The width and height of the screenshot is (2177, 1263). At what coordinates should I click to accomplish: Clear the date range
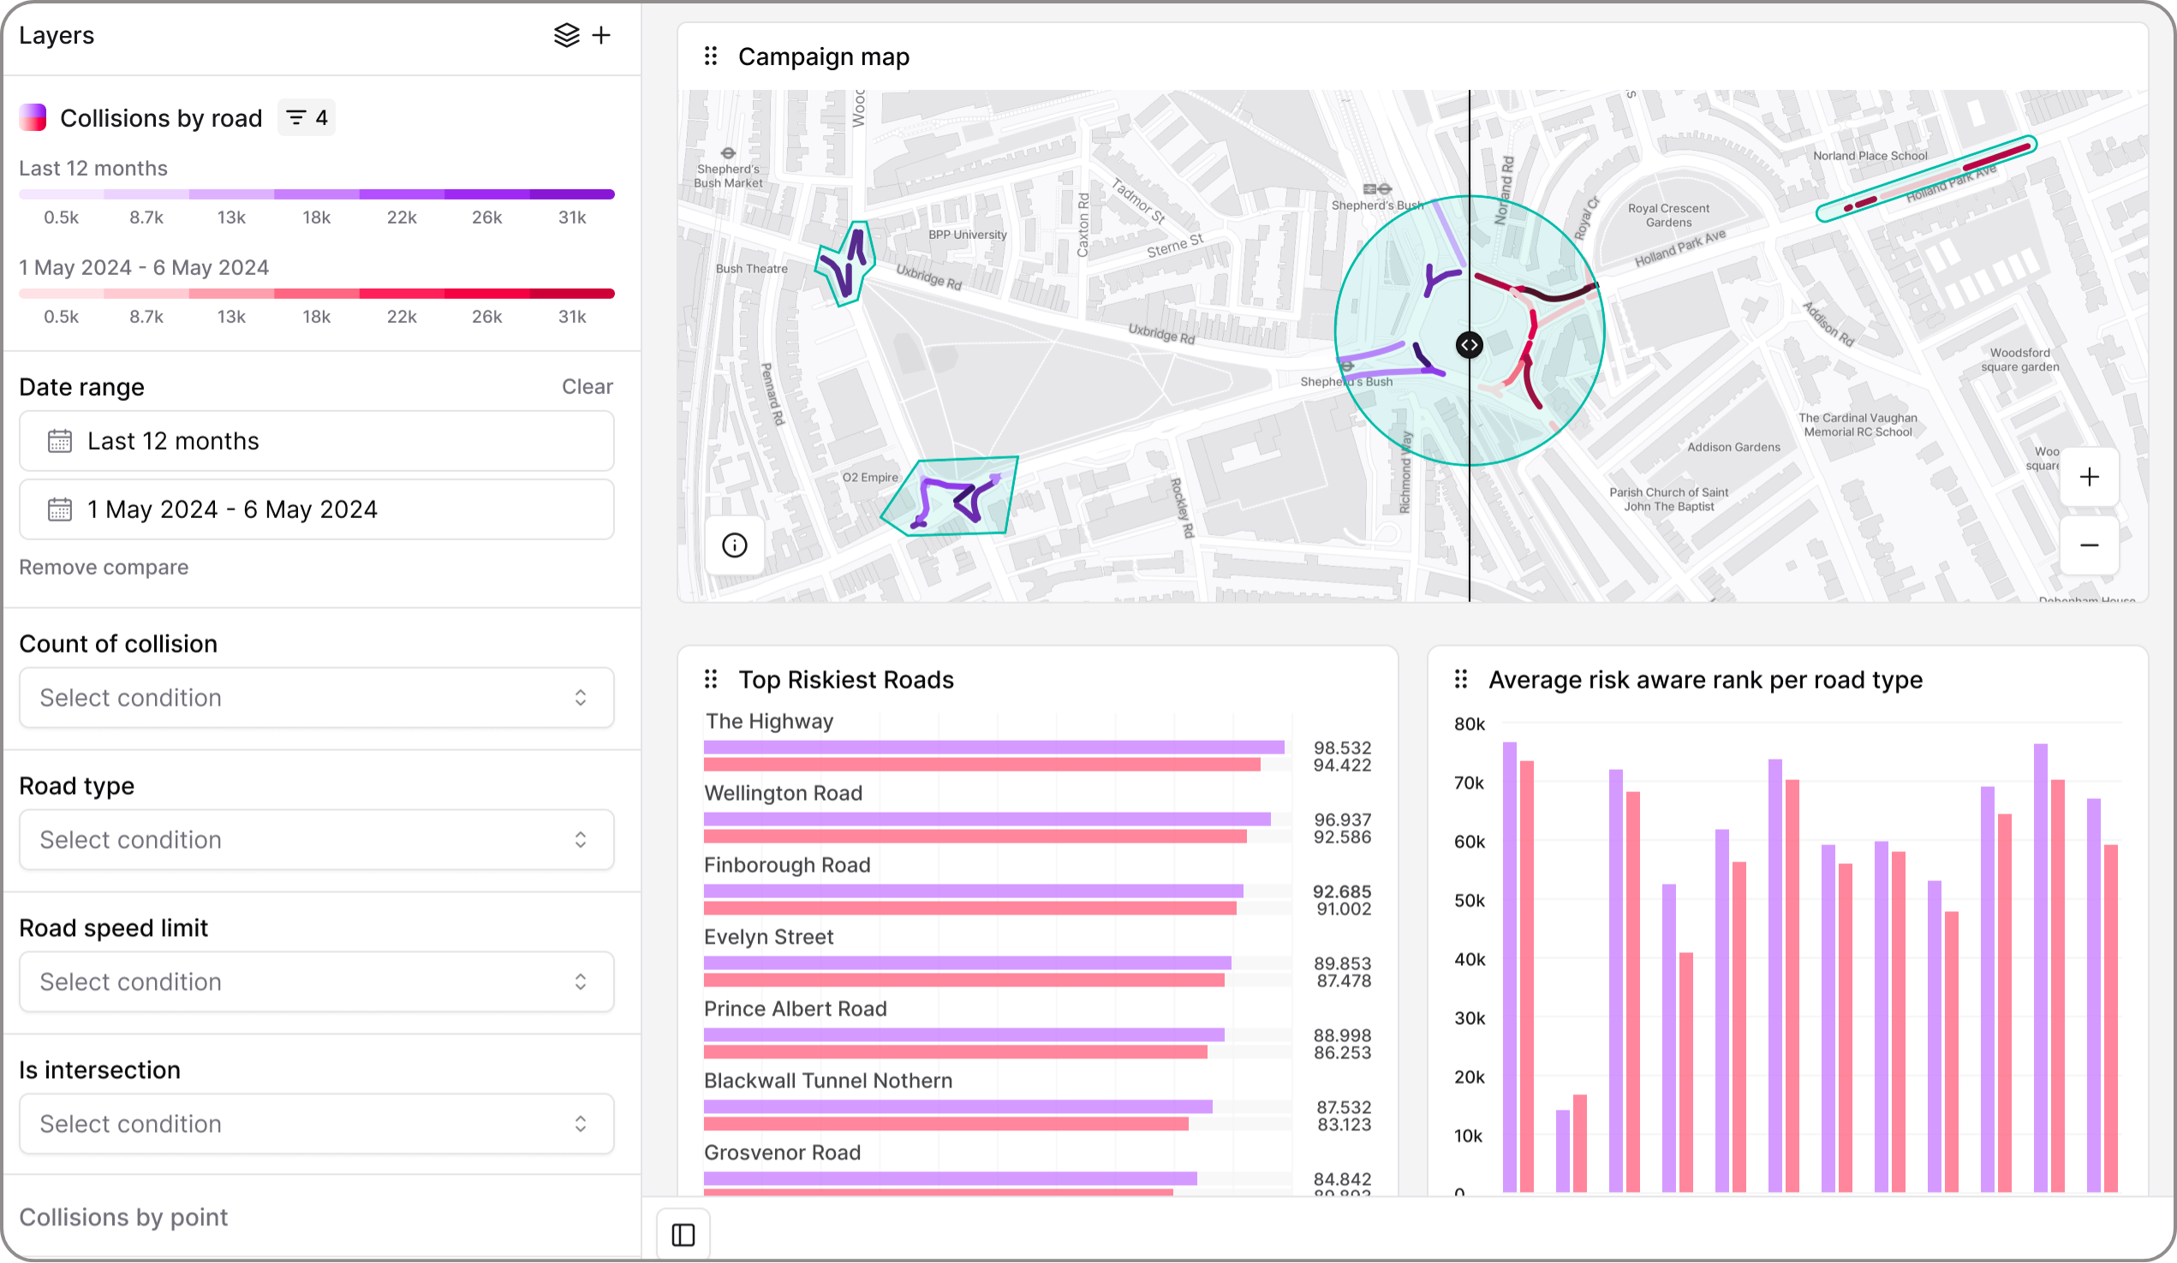[587, 387]
